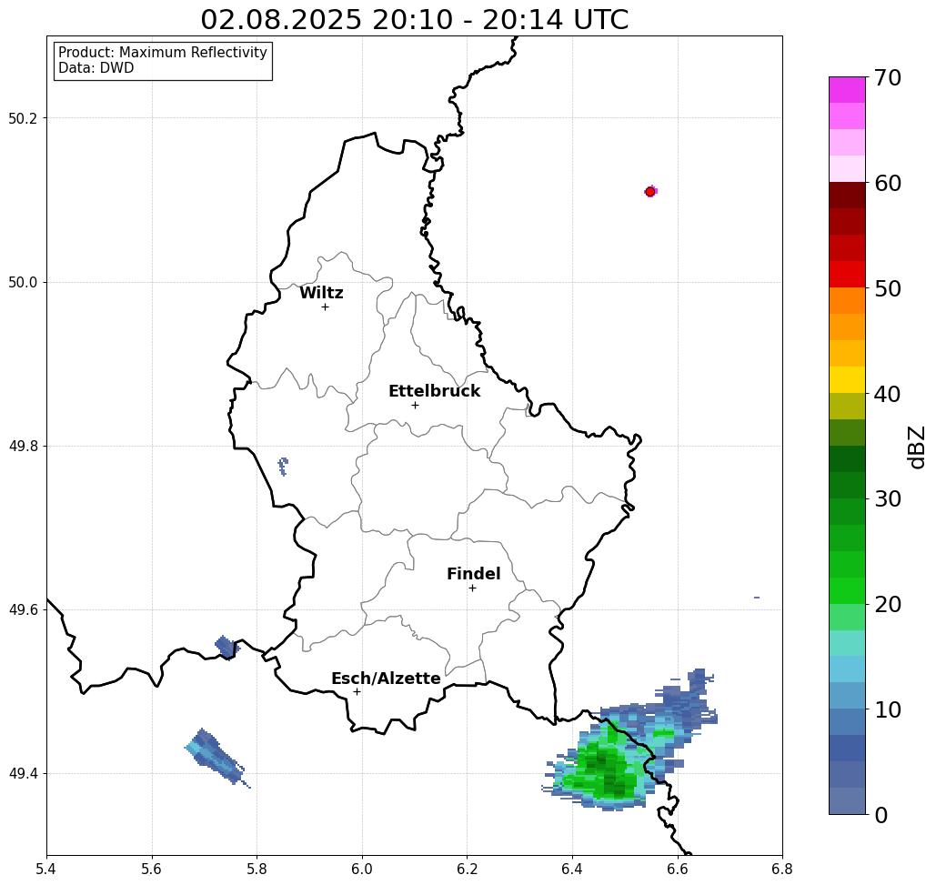This screenshot has width=936, height=885.
Task: Click the small blue echo on the southwestern border
Action: click(x=226, y=648)
